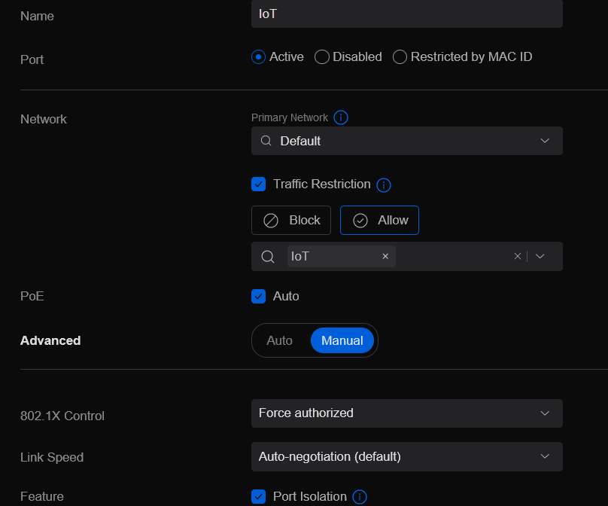The width and height of the screenshot is (608, 506).
Task: Clear all selected networks in restriction field
Action: [518, 256]
